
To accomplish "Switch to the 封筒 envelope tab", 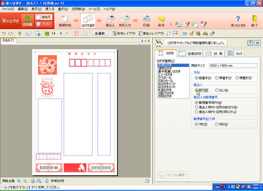I will (213, 53).
